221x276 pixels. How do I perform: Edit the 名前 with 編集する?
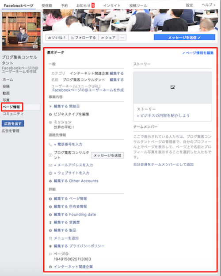[117, 80]
